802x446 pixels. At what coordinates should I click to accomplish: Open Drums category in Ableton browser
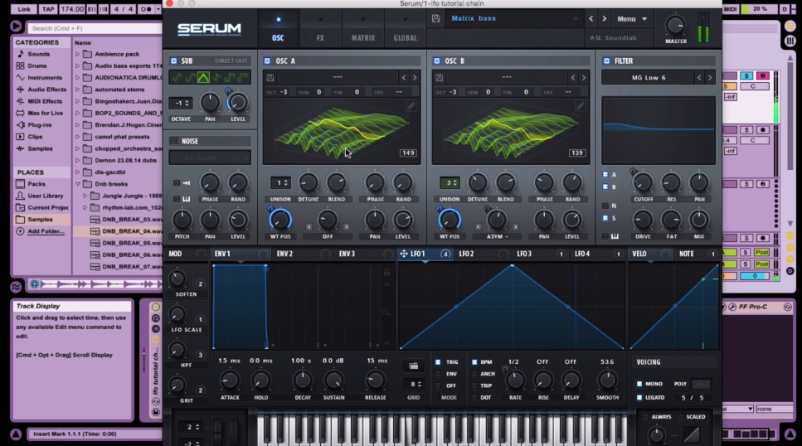36,65
